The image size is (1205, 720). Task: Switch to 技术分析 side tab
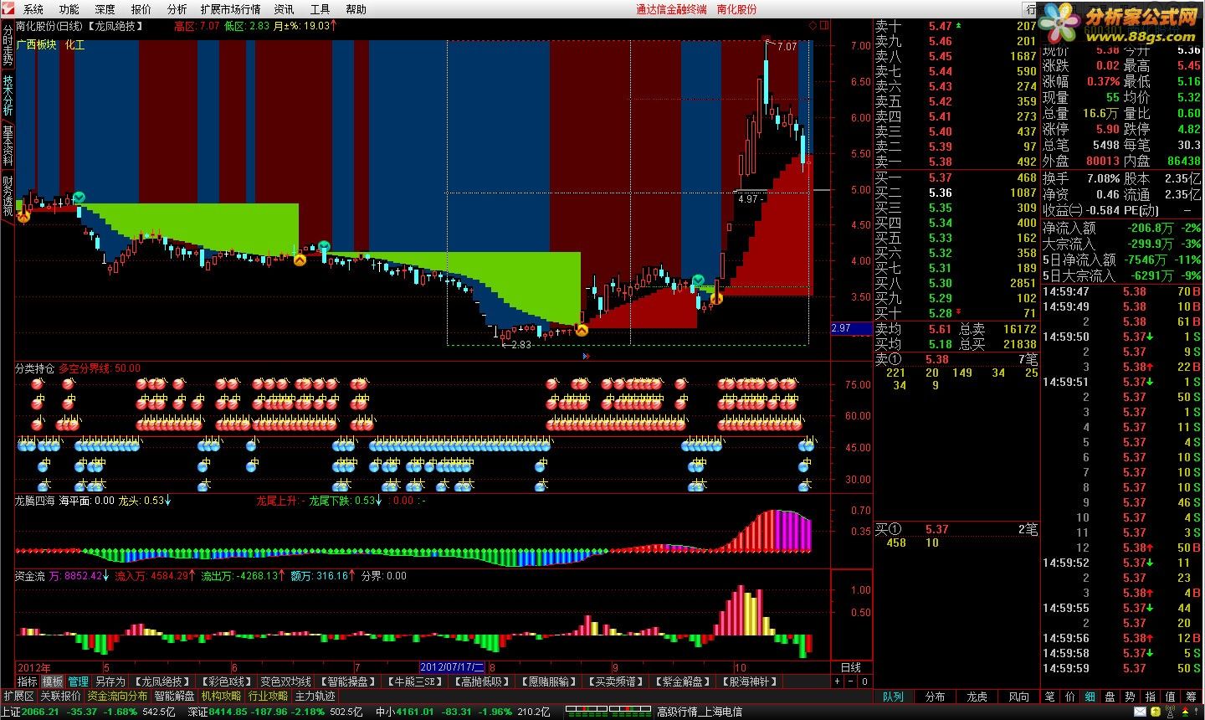[x=8, y=95]
